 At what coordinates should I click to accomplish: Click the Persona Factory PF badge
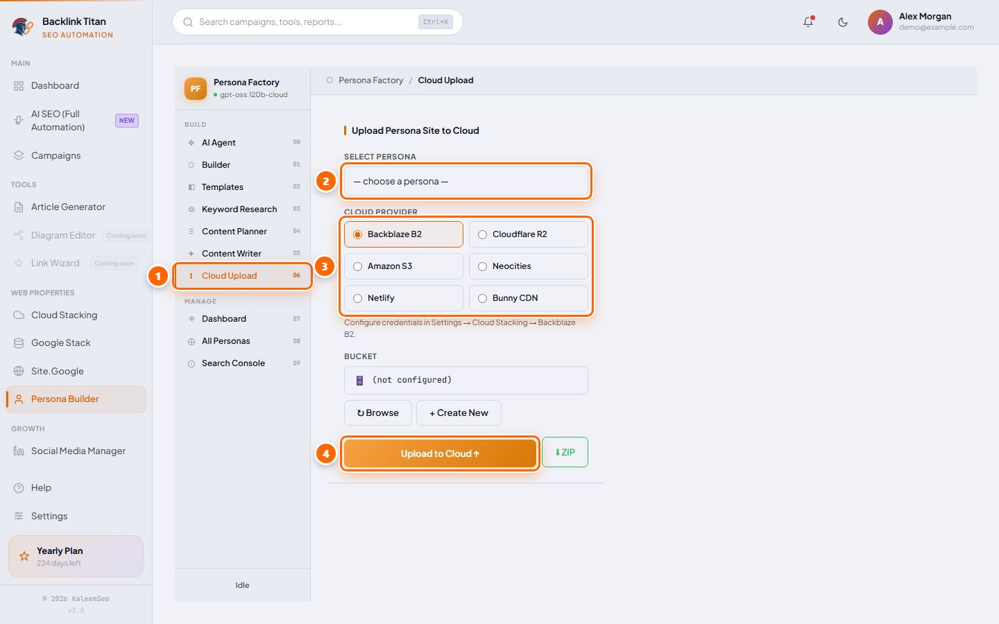(x=196, y=89)
